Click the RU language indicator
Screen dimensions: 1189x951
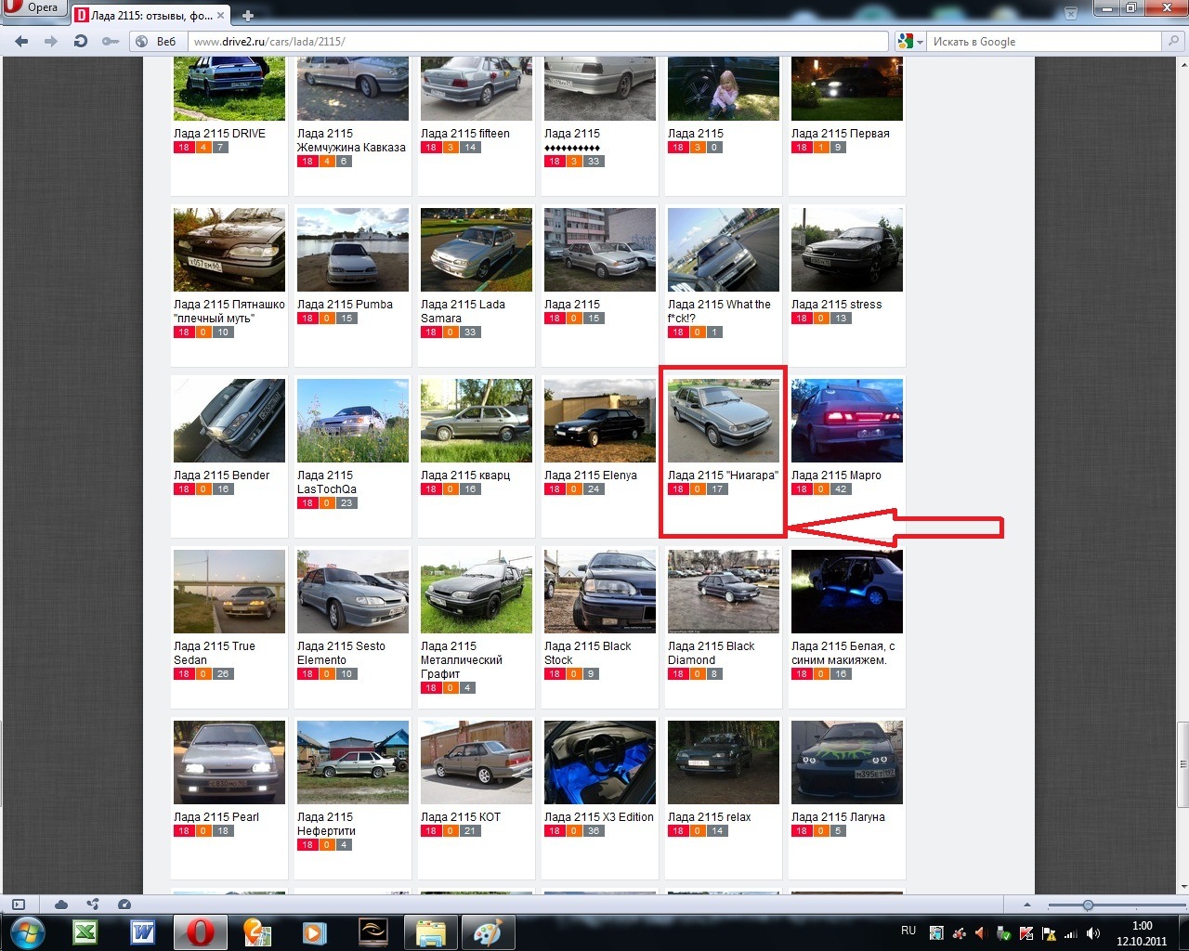[908, 931]
